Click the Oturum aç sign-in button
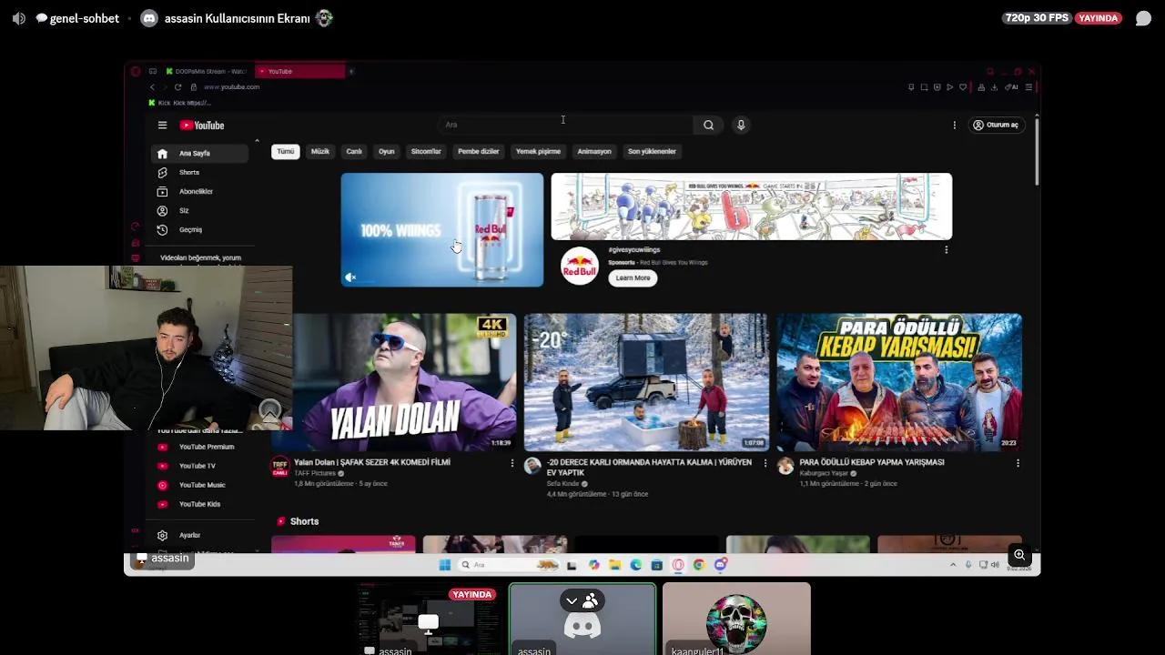This screenshot has height=655, width=1165. coord(996,125)
